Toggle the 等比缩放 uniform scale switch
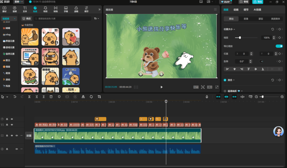Image resolution: width=287 pixels, height=168 pixels. [279, 46]
